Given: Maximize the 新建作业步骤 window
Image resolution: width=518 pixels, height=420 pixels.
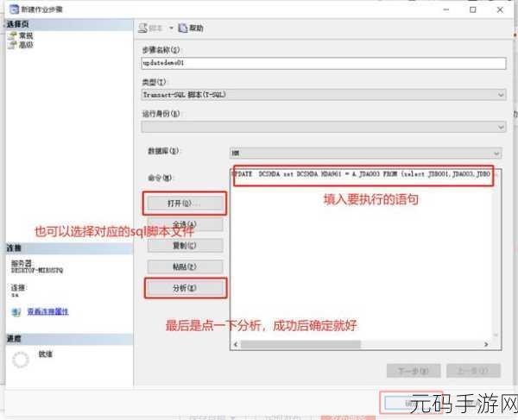Looking at the screenshot, I should coord(473,9).
